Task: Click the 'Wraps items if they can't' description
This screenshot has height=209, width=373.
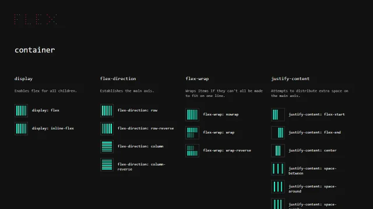Action: [x=224, y=93]
